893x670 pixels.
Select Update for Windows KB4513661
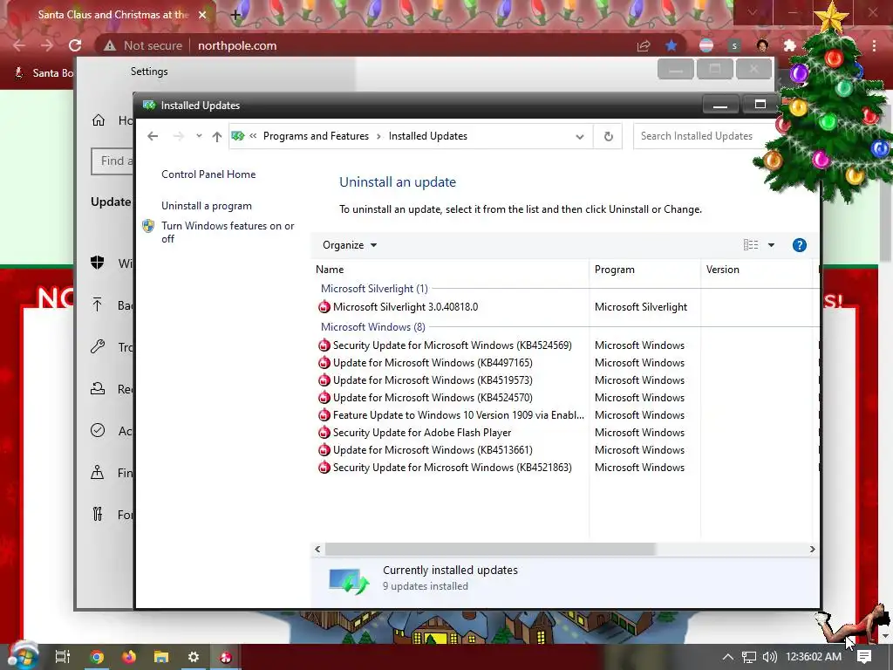(433, 450)
